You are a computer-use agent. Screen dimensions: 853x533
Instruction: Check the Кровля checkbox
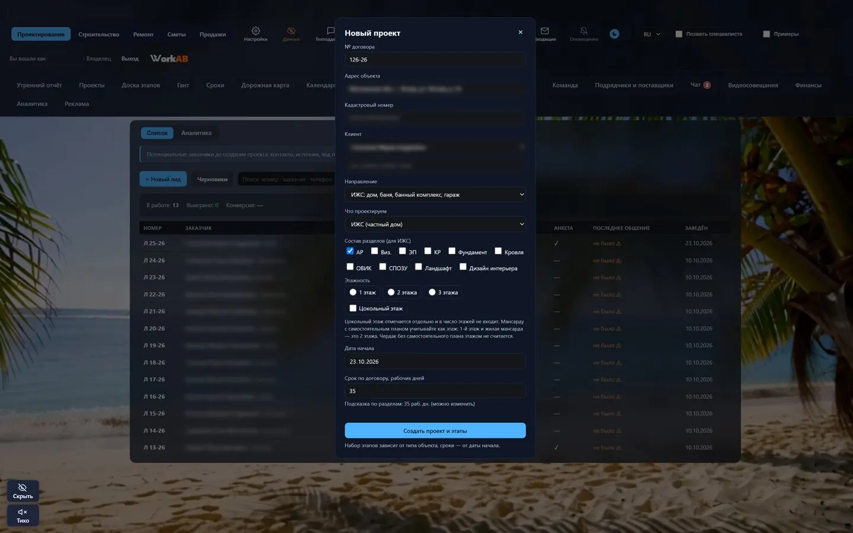click(498, 251)
